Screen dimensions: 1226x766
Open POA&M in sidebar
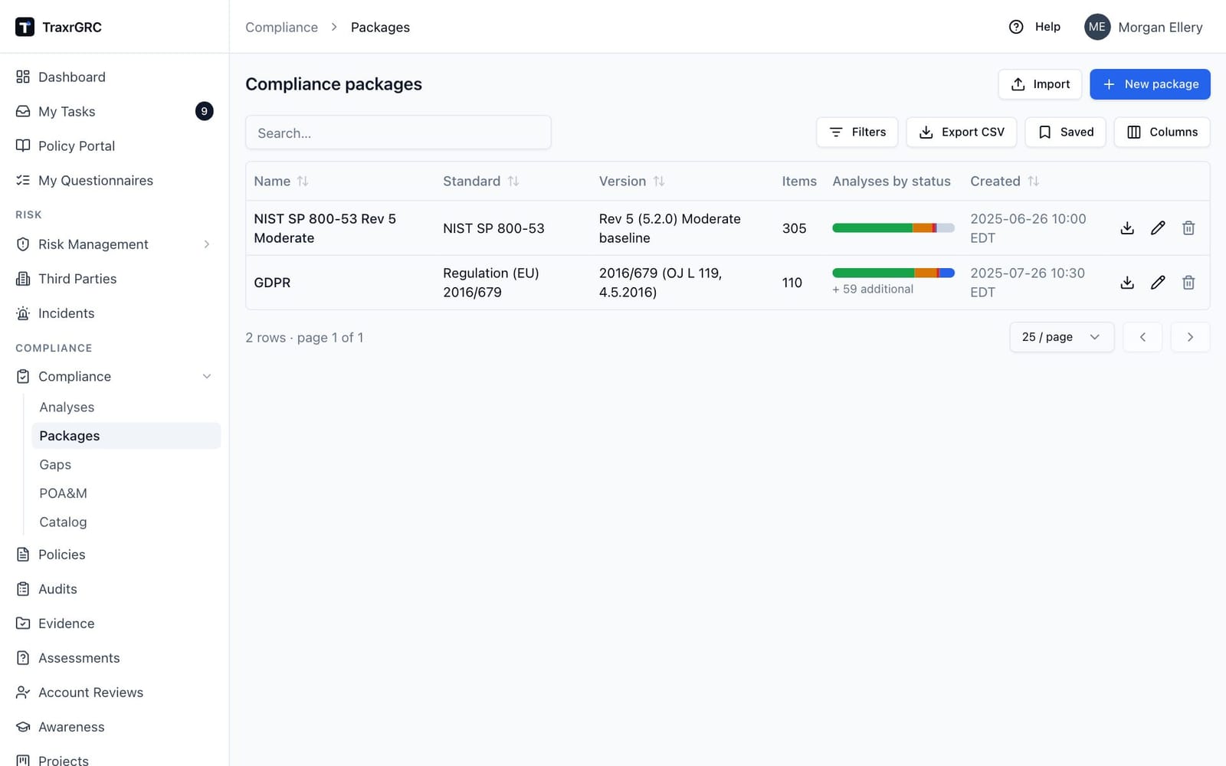(126, 493)
